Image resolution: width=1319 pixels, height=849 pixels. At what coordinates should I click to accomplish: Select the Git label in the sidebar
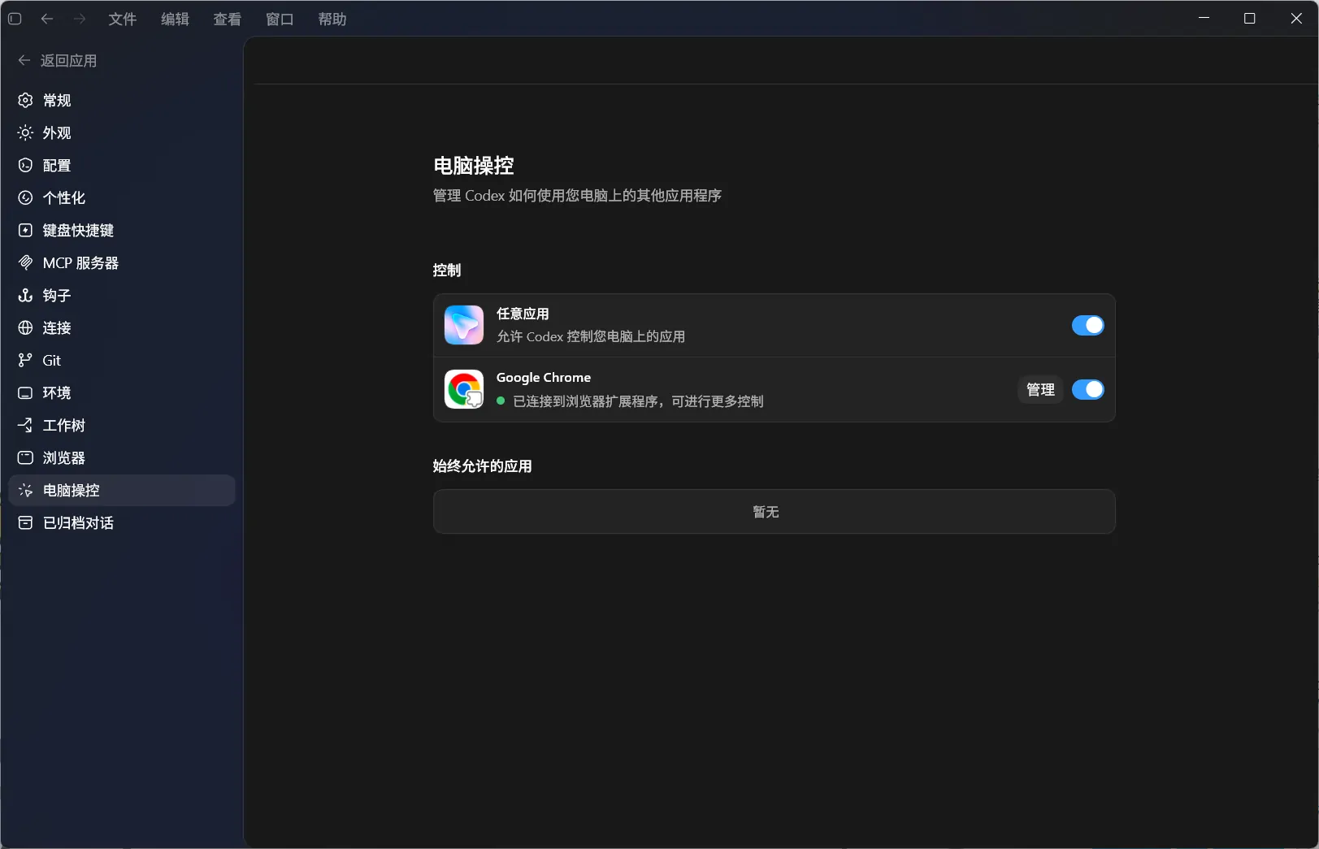(x=52, y=360)
